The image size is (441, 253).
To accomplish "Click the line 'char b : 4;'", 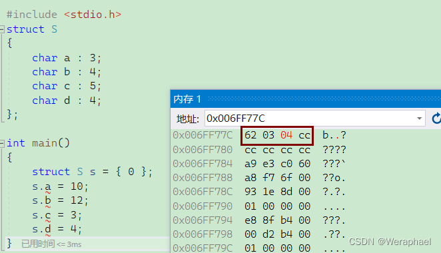I will (67, 72).
